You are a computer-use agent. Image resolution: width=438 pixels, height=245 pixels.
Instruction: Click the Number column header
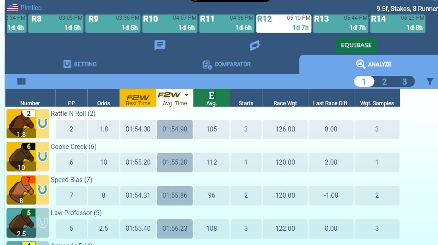click(30, 98)
